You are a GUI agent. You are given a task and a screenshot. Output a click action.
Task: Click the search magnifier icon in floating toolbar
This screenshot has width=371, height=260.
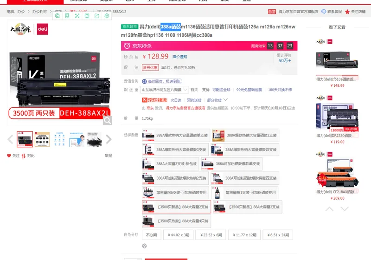pyautogui.click(x=57, y=16)
